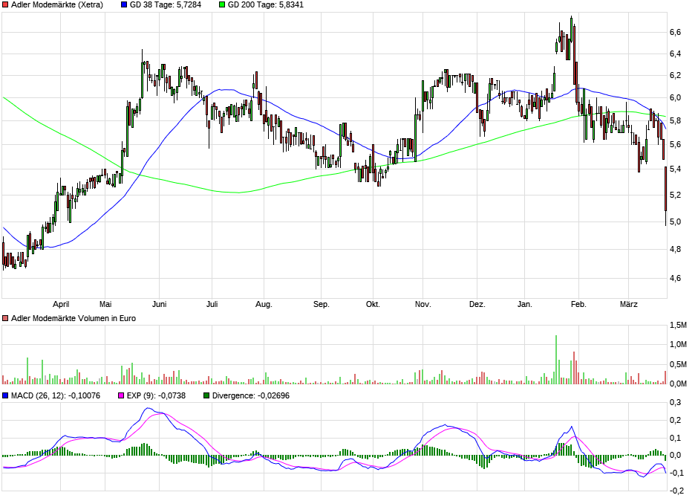Select the 'Divergence: -0,02696' label

point(251,395)
